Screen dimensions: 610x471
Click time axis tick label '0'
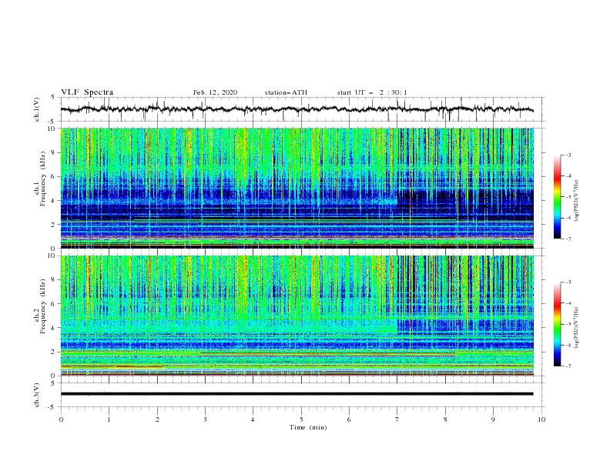pos(61,419)
